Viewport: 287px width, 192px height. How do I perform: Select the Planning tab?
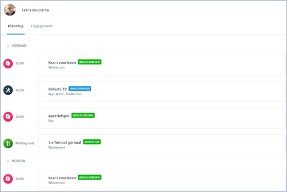coord(15,26)
